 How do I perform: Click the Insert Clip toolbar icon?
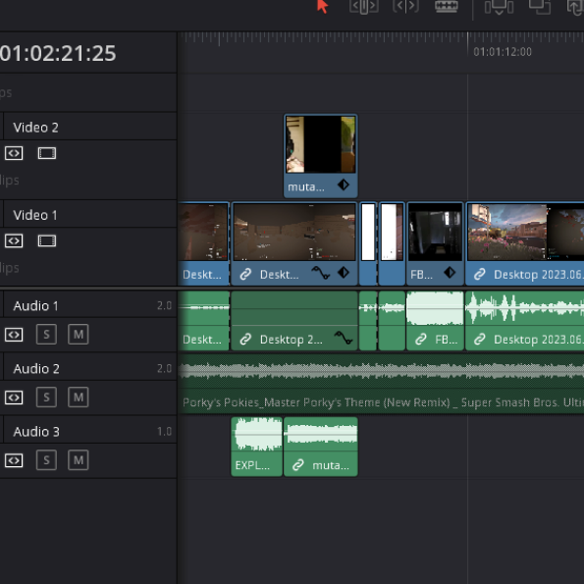[499, 7]
